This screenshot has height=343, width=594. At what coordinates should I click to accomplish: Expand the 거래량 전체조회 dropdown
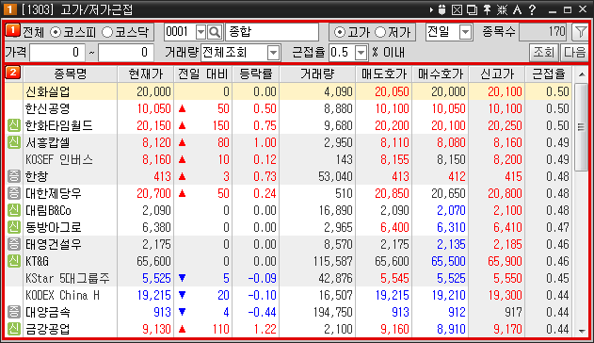[x=273, y=53]
